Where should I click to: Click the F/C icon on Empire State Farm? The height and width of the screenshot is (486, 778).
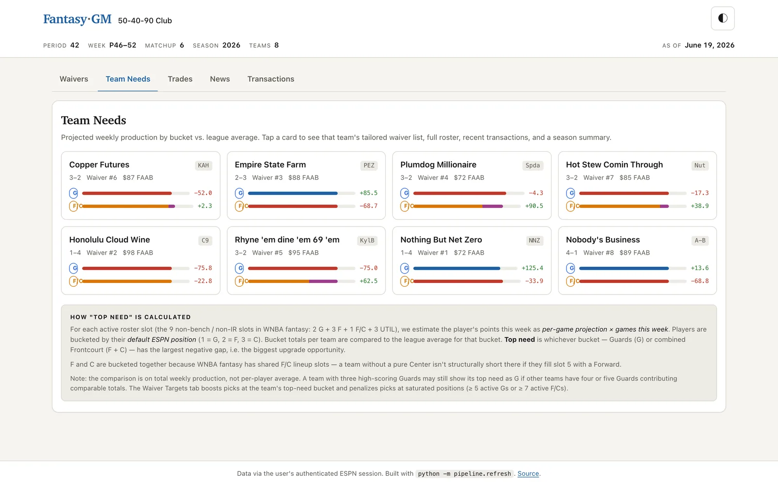point(239,206)
